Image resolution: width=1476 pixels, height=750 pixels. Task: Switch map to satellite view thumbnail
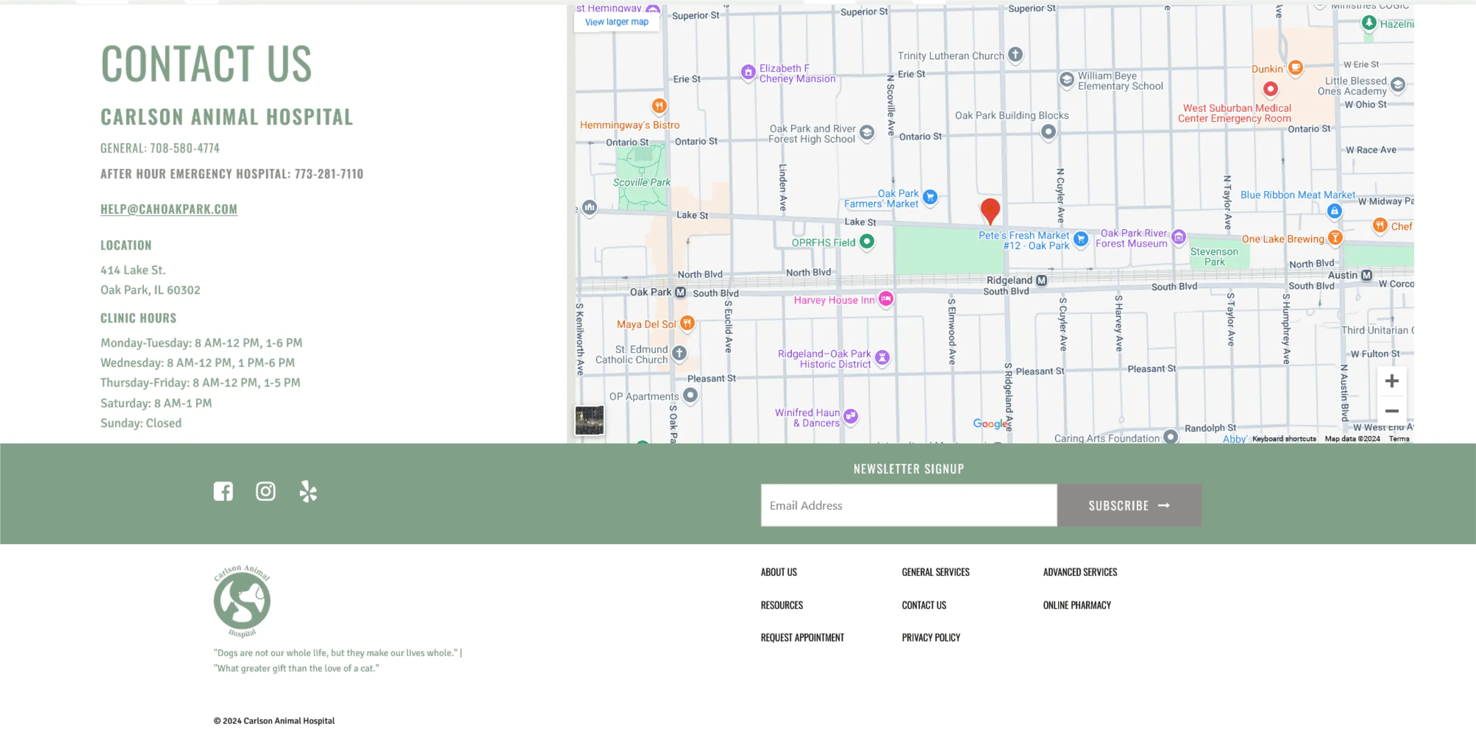pyautogui.click(x=589, y=420)
